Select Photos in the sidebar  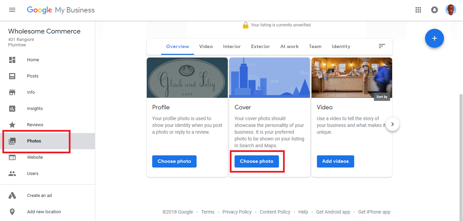tap(47, 141)
